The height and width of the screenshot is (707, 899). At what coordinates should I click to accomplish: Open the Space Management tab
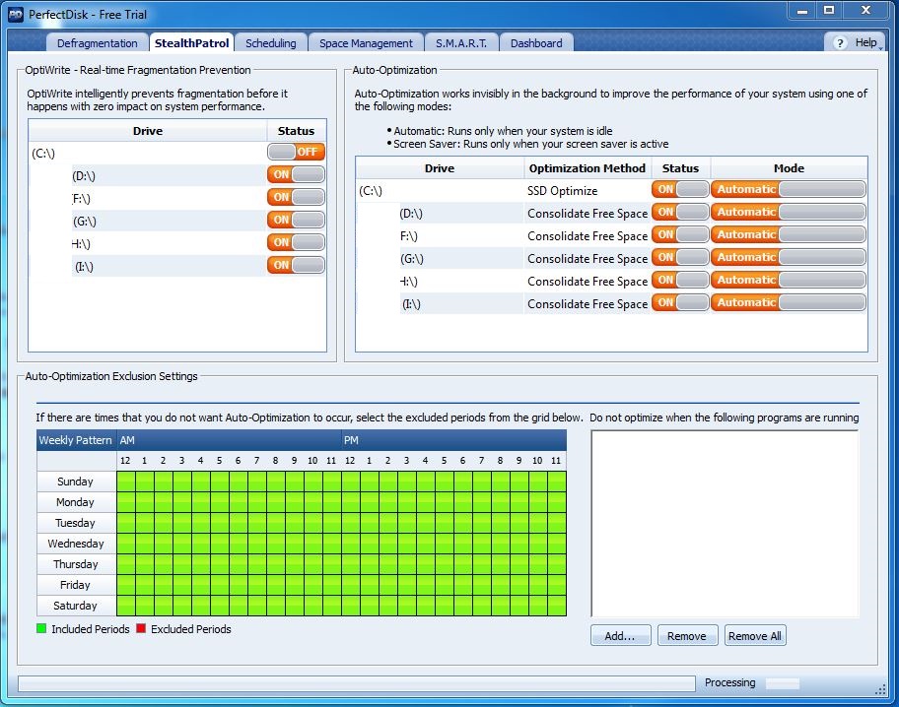(366, 42)
